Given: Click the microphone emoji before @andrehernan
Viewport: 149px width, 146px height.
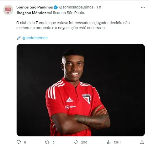Looking at the screenshot, I should [19, 38].
